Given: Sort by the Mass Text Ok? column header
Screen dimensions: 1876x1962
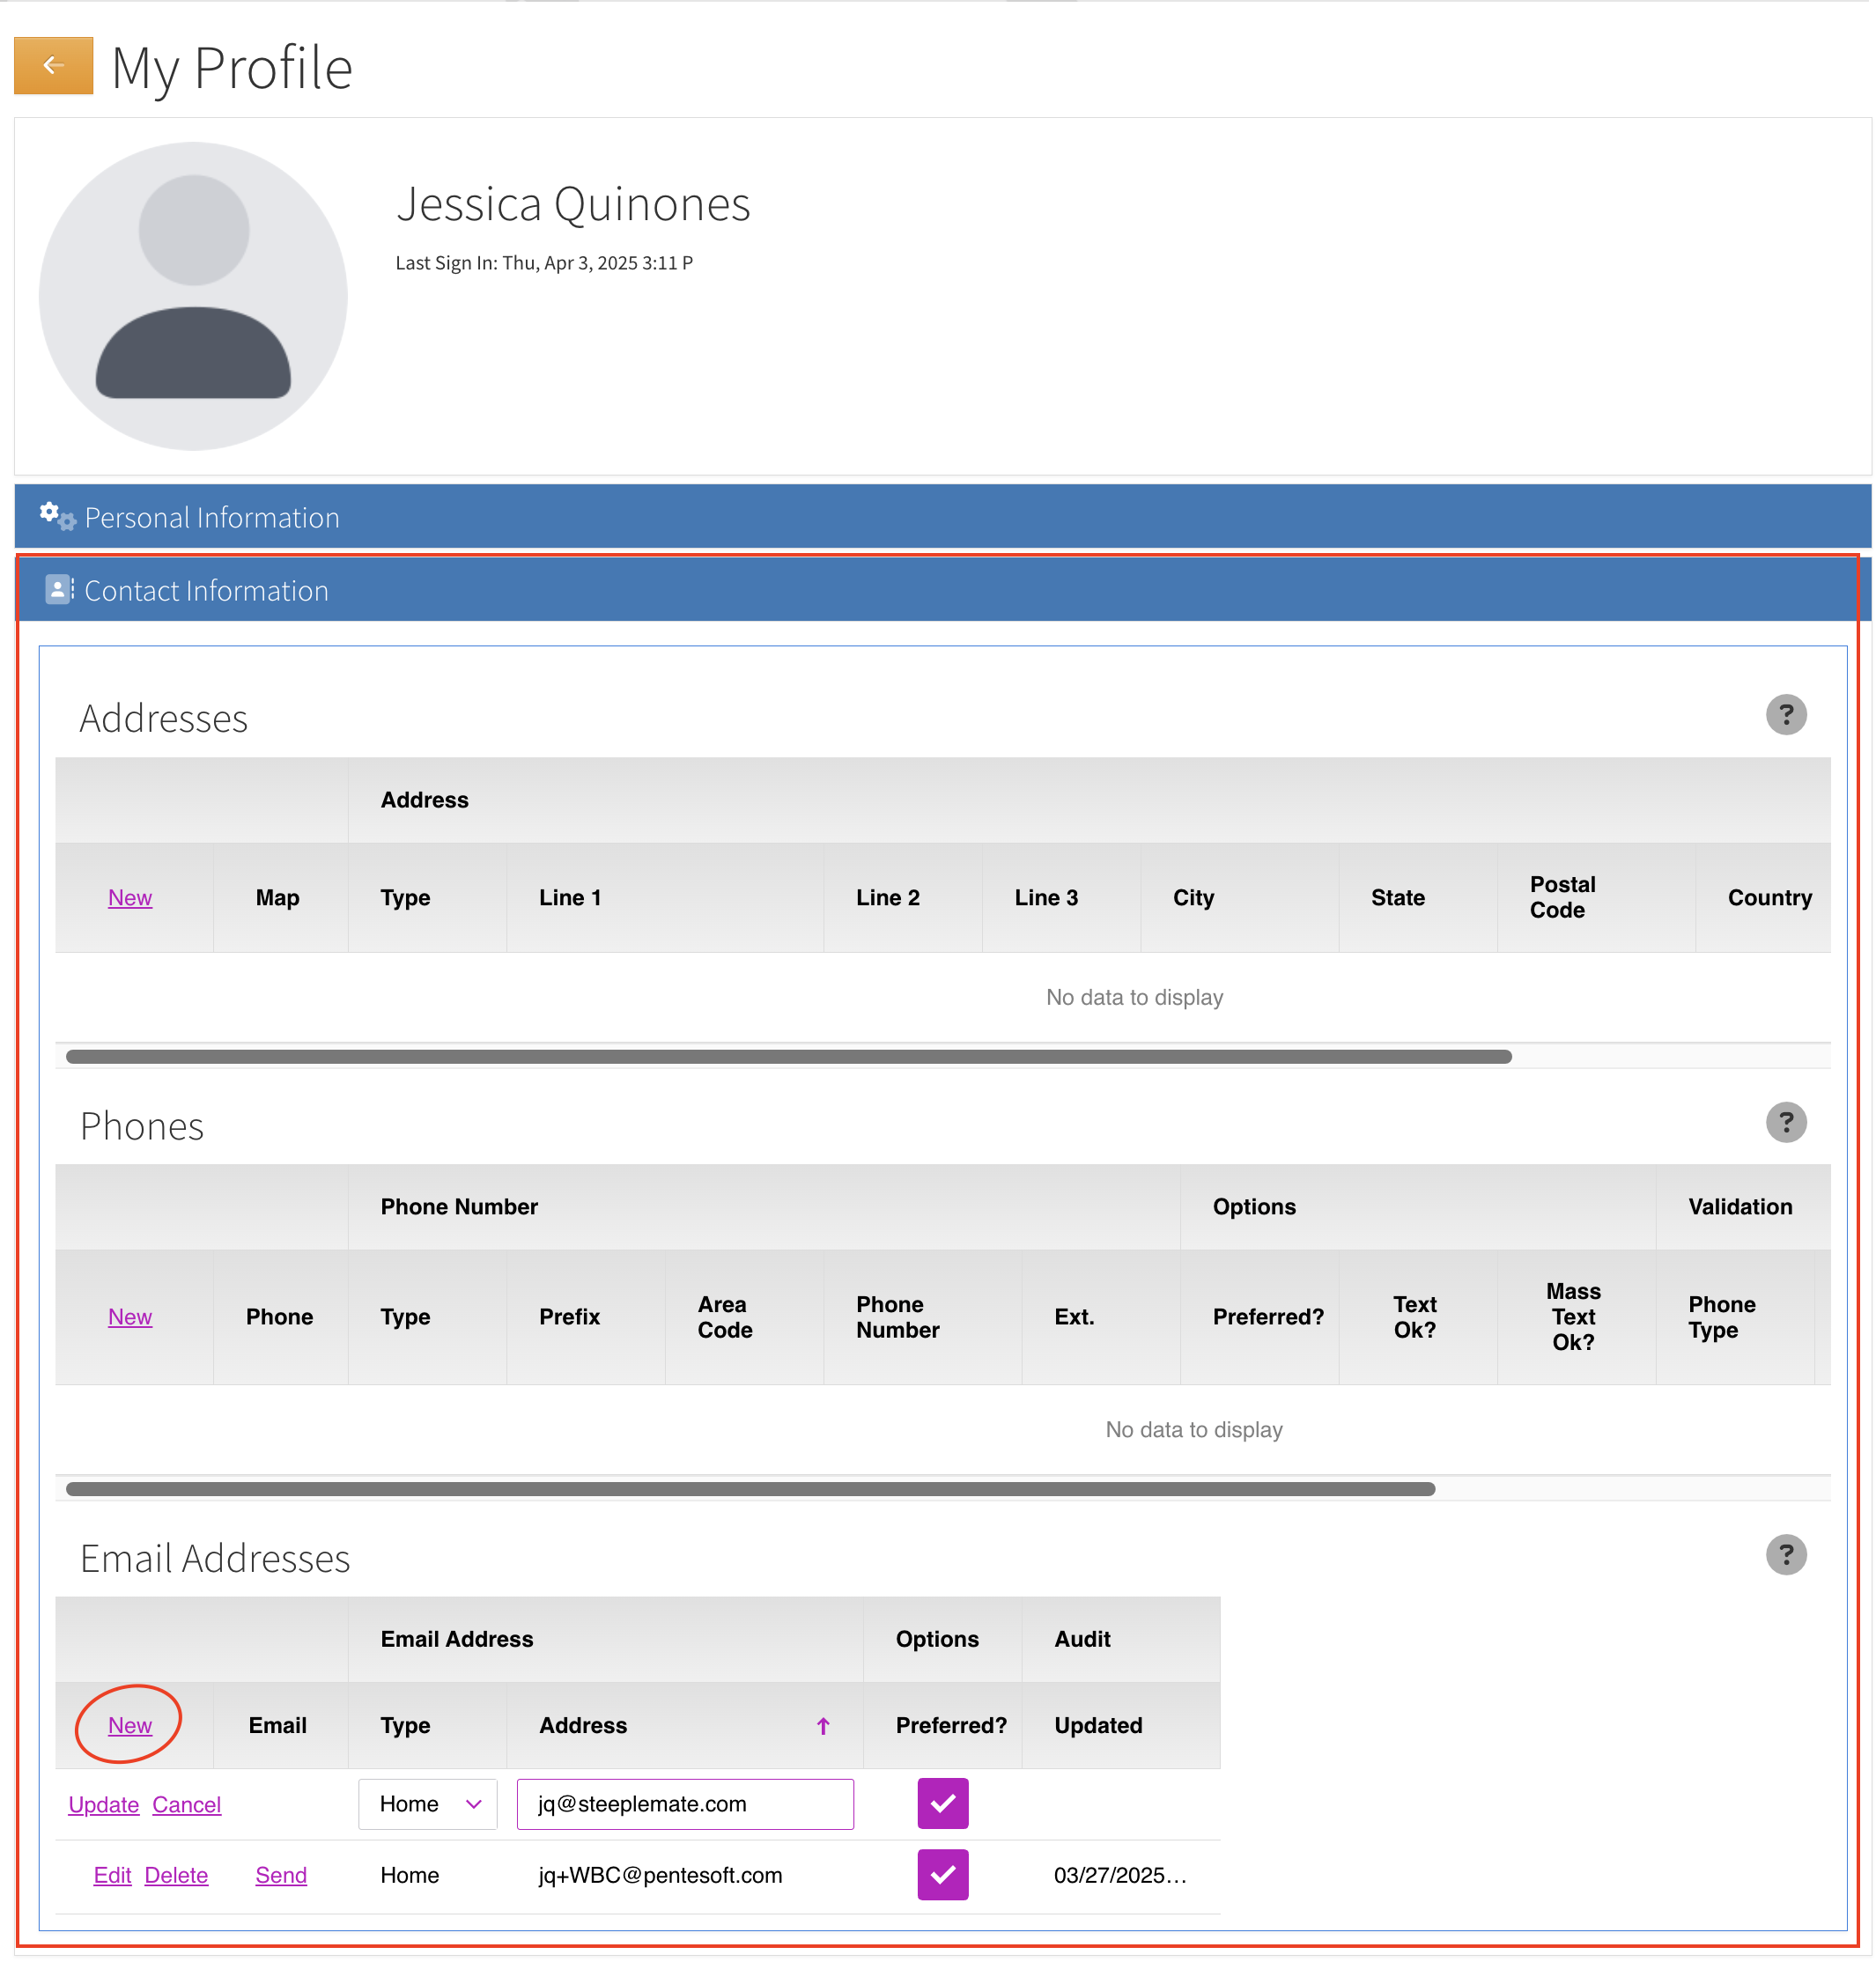Looking at the screenshot, I should pos(1576,1317).
